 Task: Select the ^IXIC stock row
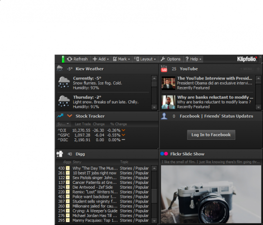(x=91, y=140)
